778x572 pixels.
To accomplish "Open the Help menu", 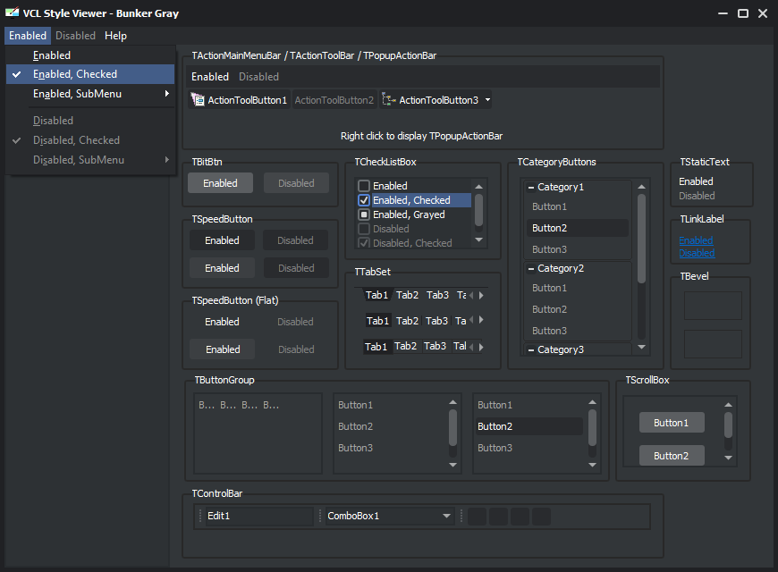I will (x=115, y=36).
